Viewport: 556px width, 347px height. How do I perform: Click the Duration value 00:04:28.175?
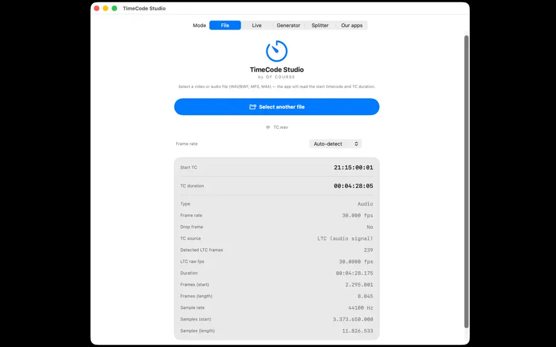coord(355,273)
